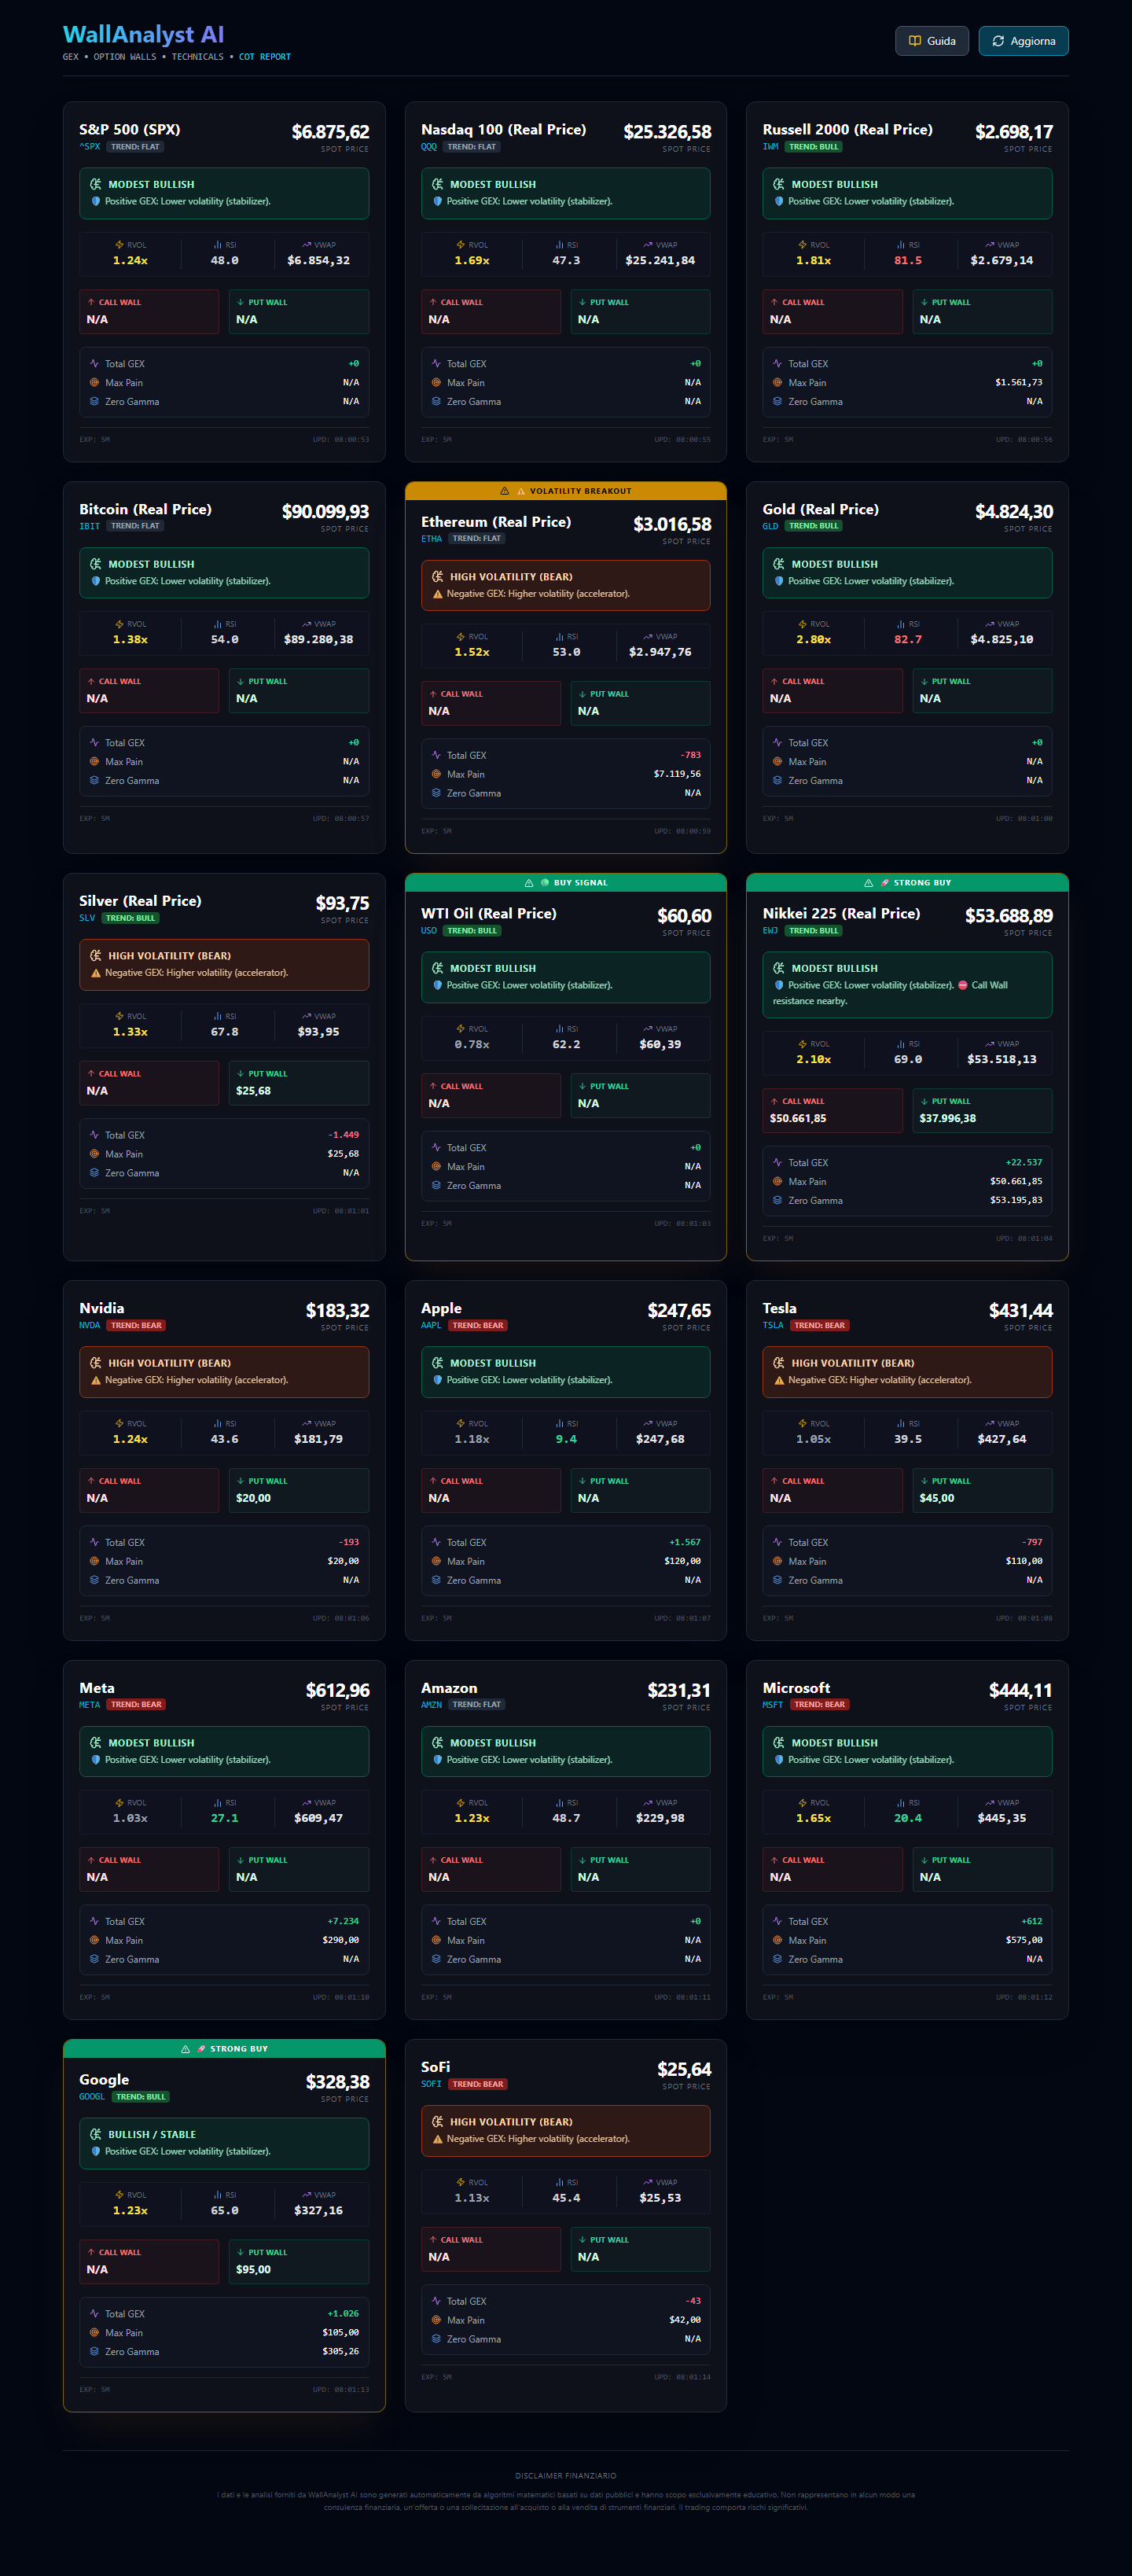1132x2576 pixels.
Task: Click the rocket icon on Google Strong Buy banner
Action: tap(201, 2049)
